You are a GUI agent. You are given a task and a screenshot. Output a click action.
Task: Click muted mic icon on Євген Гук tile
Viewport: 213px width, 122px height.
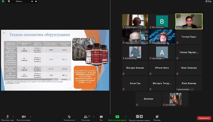[x=124, y=89]
